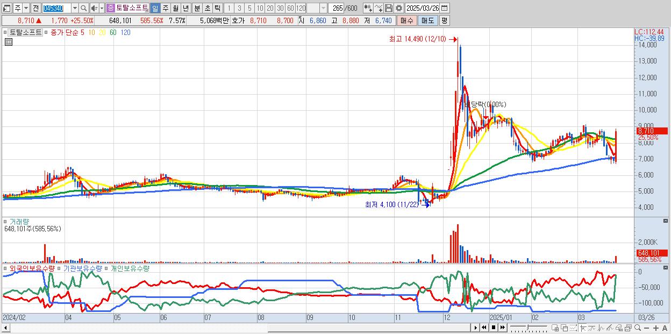Open chart settings gear icon
The image size is (671, 334).
click(398, 8)
